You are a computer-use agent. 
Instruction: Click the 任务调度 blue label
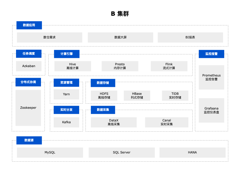tap(29, 54)
